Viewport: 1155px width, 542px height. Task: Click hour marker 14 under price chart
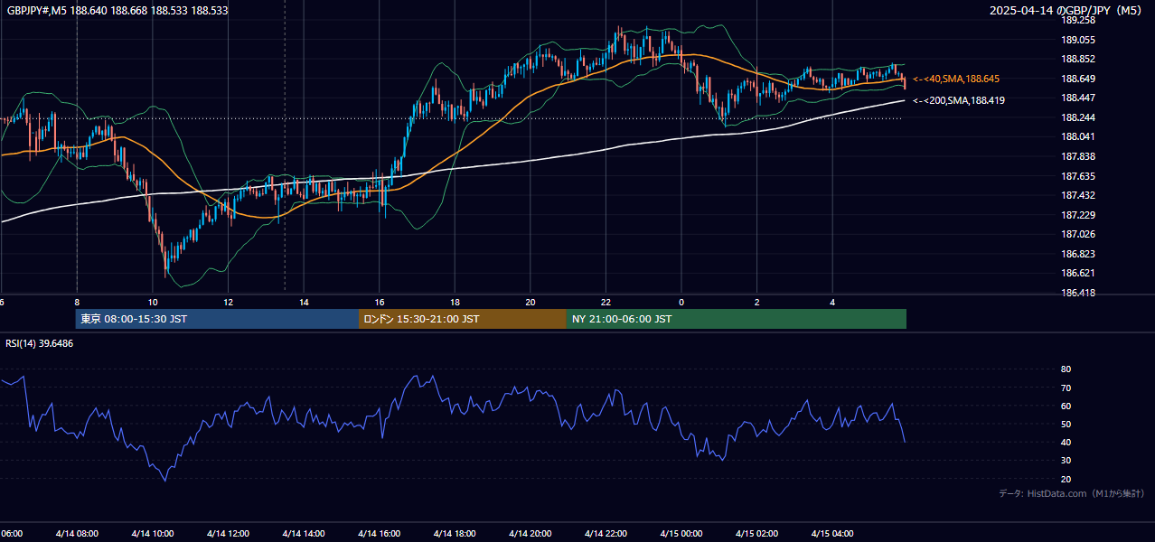[x=304, y=302]
